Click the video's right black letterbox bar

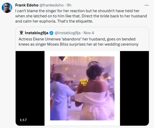click(134, 88)
